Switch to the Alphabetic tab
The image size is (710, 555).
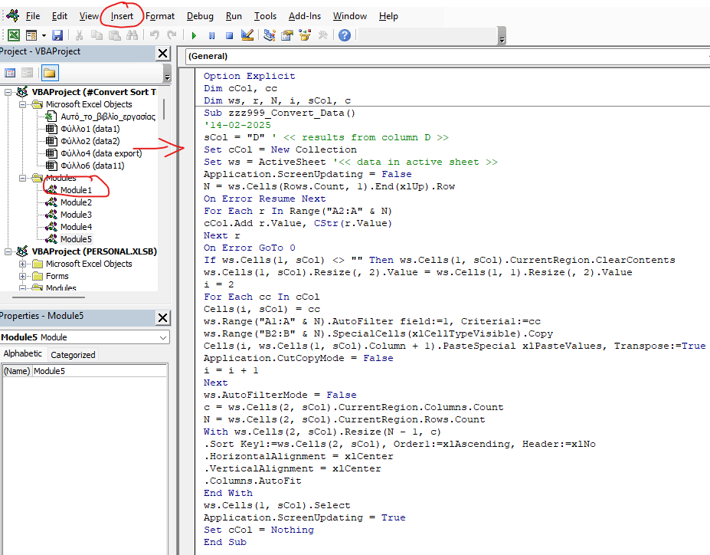23,354
